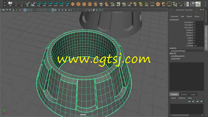Click the FT freeze transform shelf icon

tap(16, 4)
